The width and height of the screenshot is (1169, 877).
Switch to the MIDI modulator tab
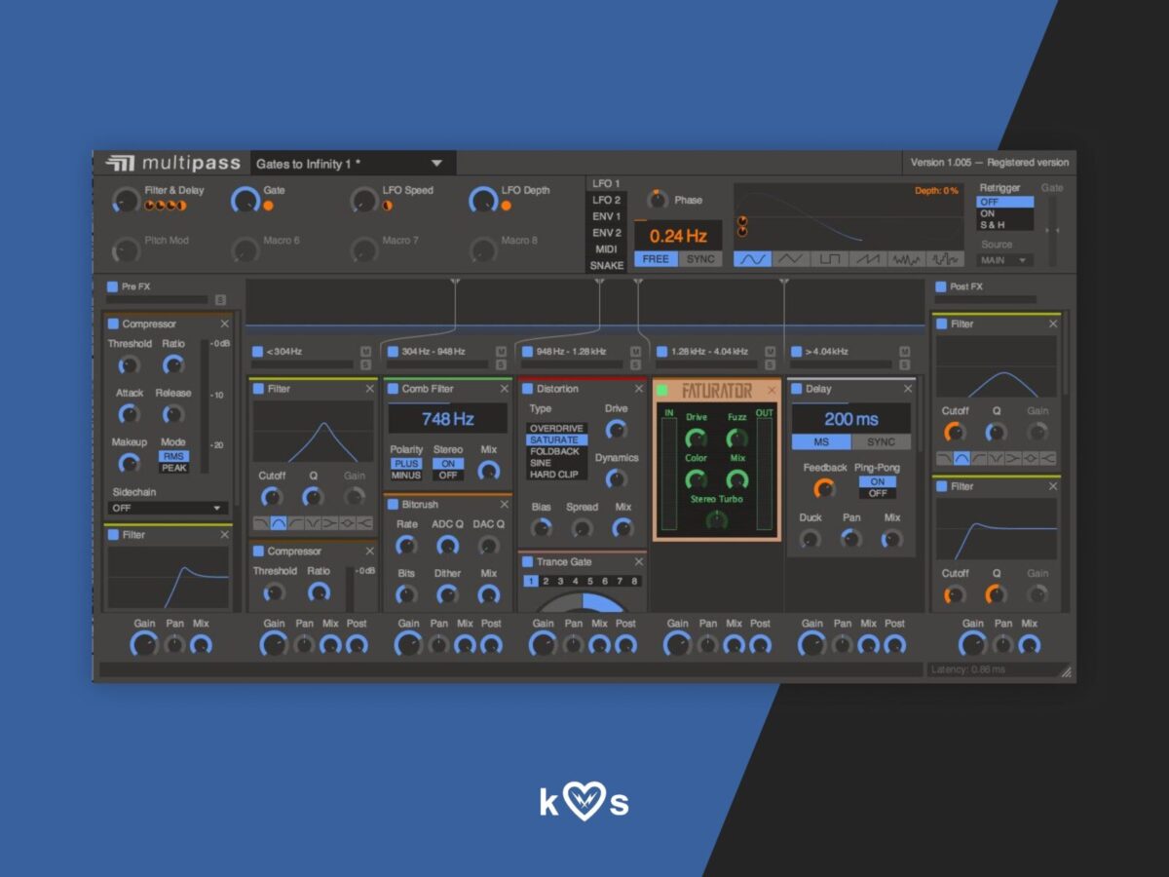(x=607, y=249)
